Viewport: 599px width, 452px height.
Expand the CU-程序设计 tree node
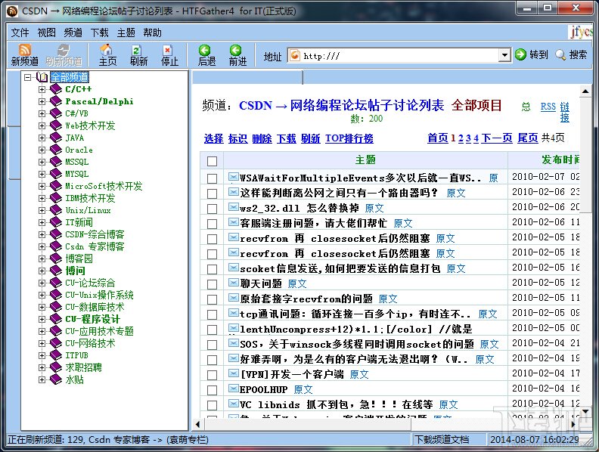[x=42, y=319]
